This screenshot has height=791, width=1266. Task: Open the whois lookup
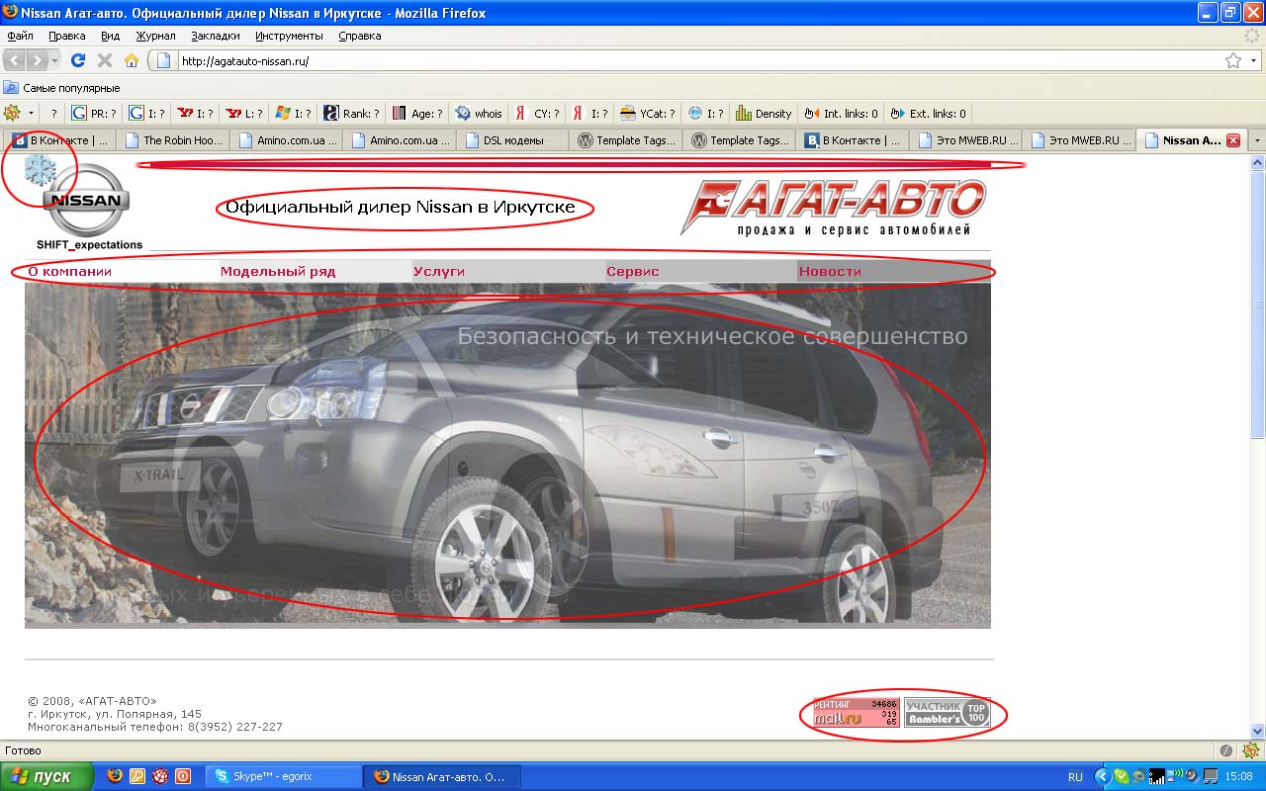479,113
